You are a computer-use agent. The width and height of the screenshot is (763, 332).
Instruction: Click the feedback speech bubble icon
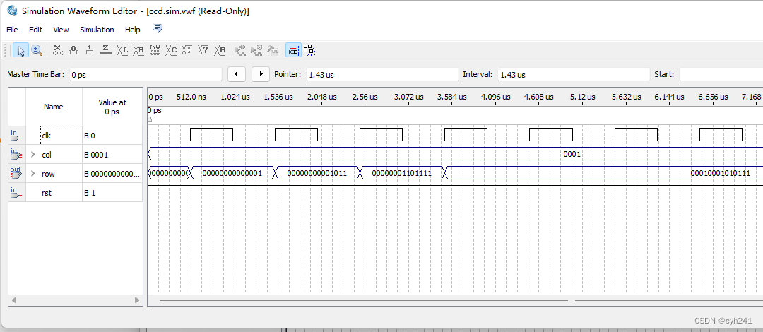tap(157, 29)
